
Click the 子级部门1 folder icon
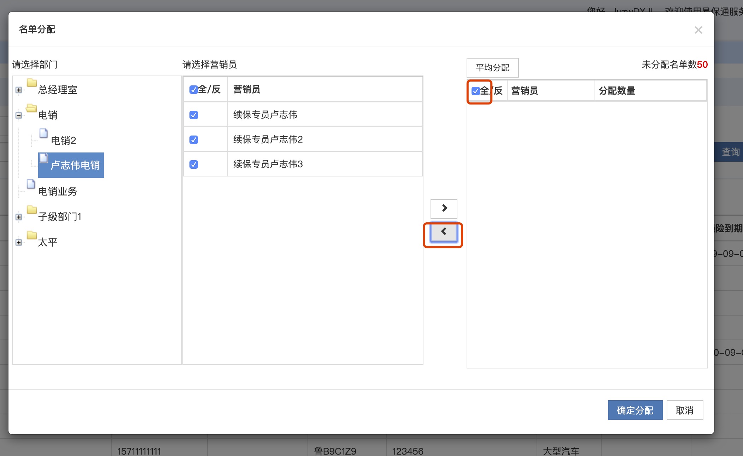(x=32, y=210)
